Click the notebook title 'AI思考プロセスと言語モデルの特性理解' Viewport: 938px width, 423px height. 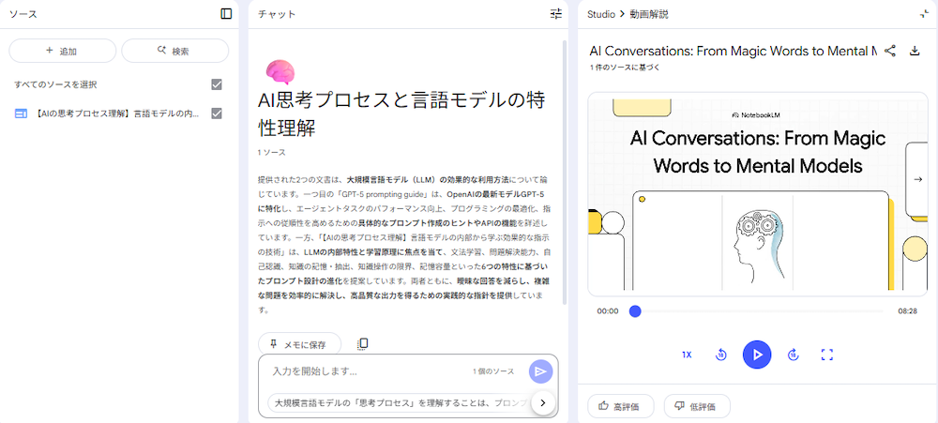tap(401, 113)
